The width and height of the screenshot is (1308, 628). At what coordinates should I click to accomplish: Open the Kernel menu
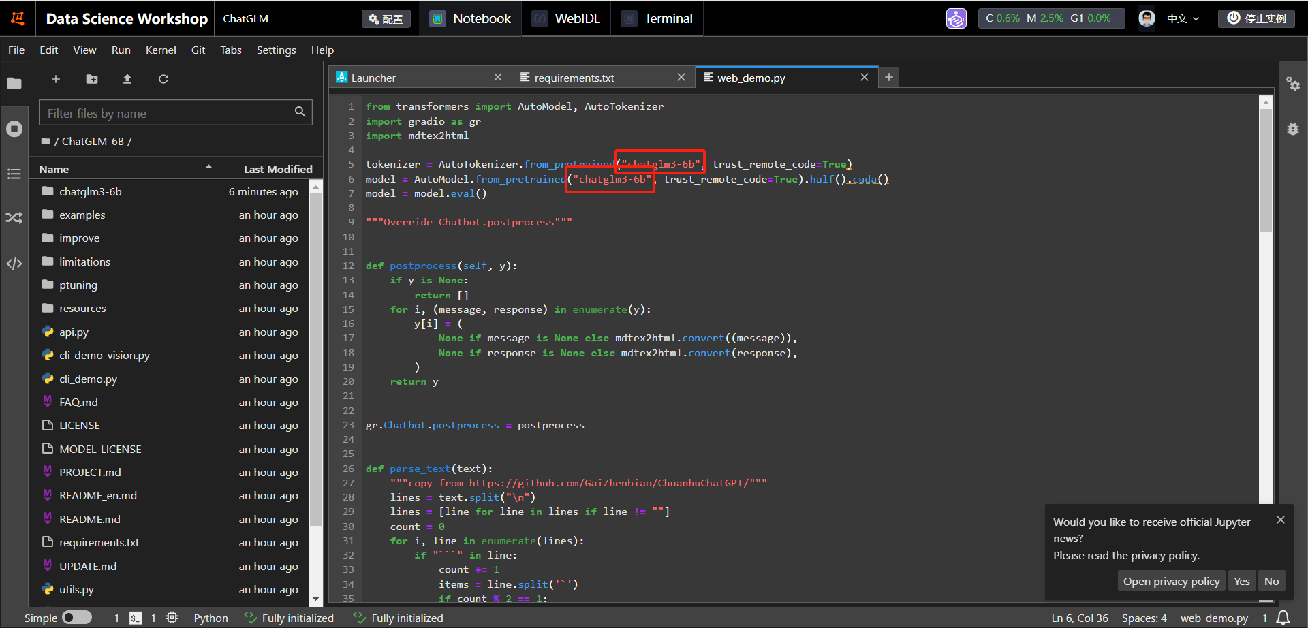pos(161,50)
